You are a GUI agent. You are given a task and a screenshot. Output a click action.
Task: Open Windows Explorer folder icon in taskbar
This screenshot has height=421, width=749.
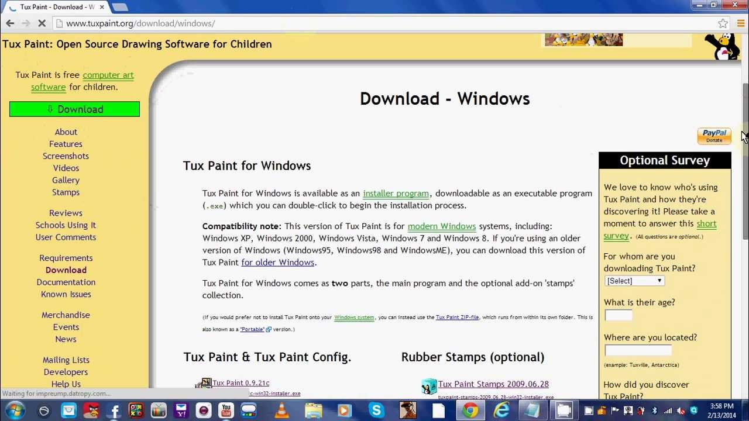313,410
